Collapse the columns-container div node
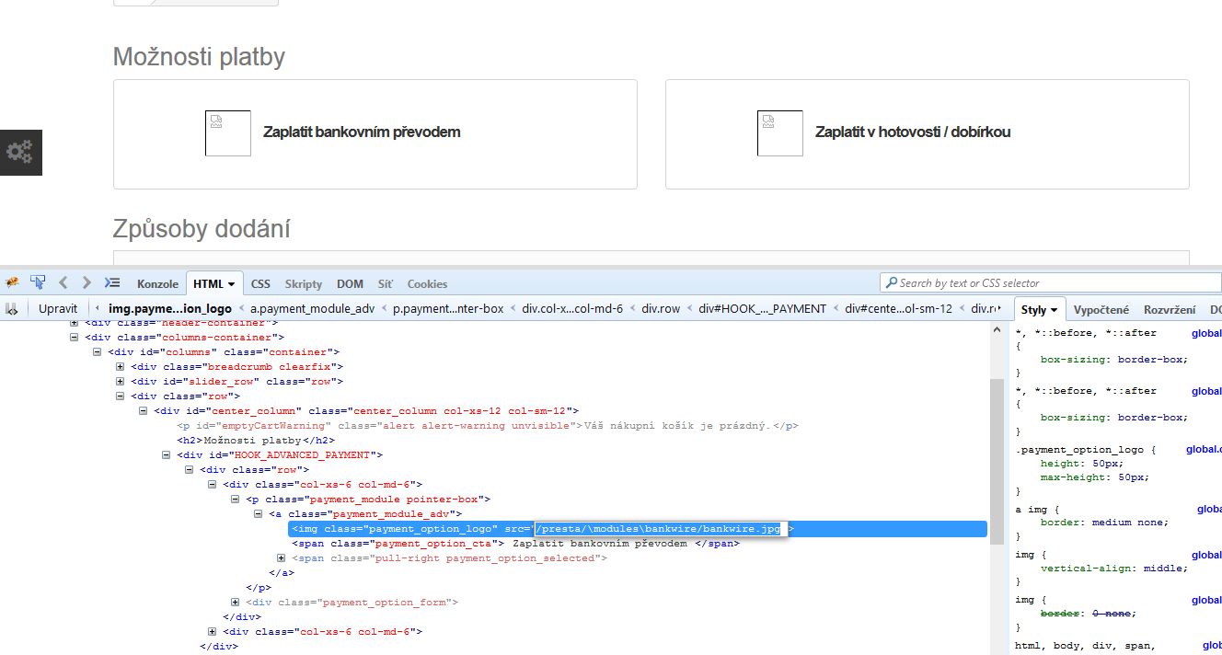Screen dimensions: 1222x655 click(75, 338)
